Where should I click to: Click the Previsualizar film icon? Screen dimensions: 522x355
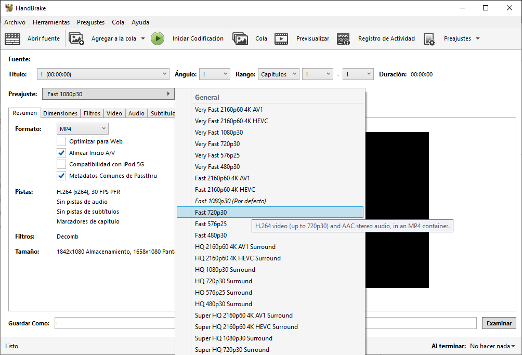pos(281,38)
